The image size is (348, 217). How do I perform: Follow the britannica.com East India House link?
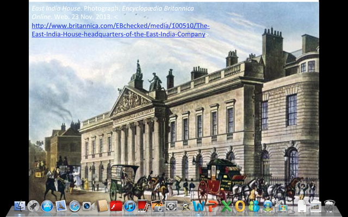click(121, 30)
